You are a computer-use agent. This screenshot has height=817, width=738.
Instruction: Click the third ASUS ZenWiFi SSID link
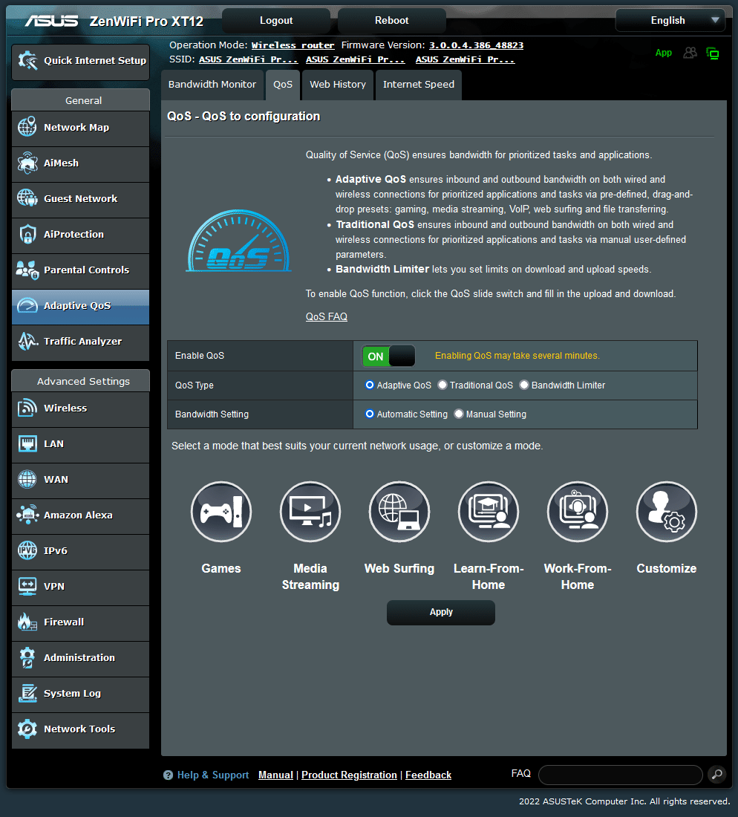coord(465,59)
